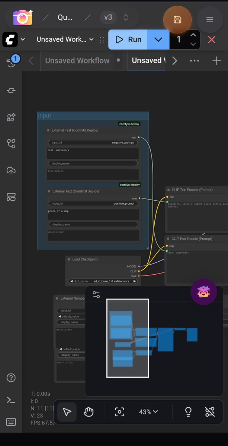
Task: Click the graduation cap assistant icon
Action: (204, 292)
